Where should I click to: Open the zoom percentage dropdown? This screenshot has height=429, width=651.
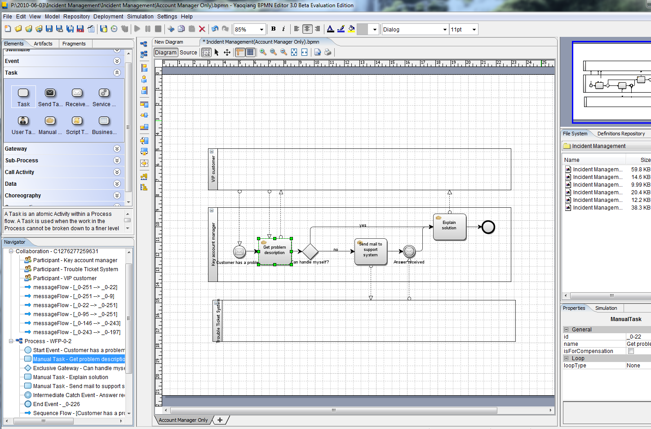point(261,30)
